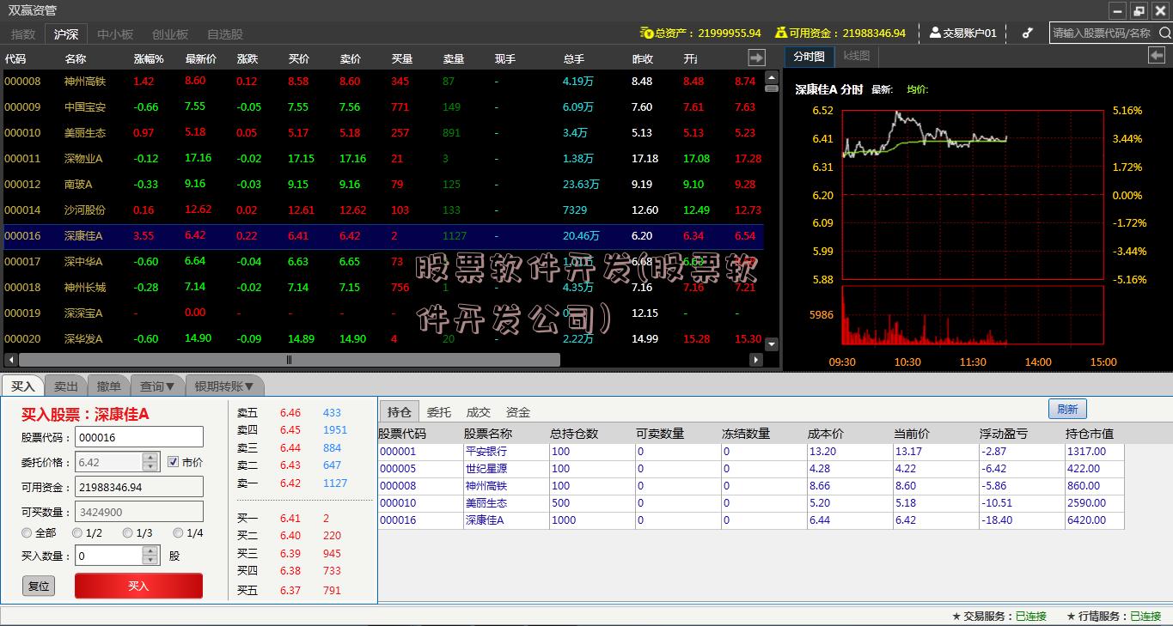This screenshot has height=626, width=1173.
Task: Select the 1/2 quantity radio button
Action: tap(77, 532)
